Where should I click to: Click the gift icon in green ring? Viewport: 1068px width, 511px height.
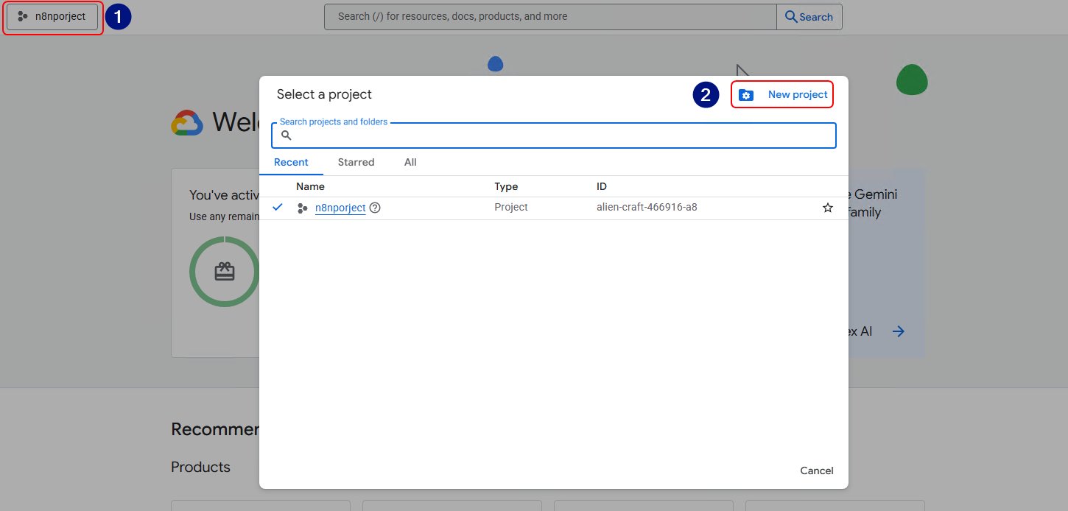(225, 272)
